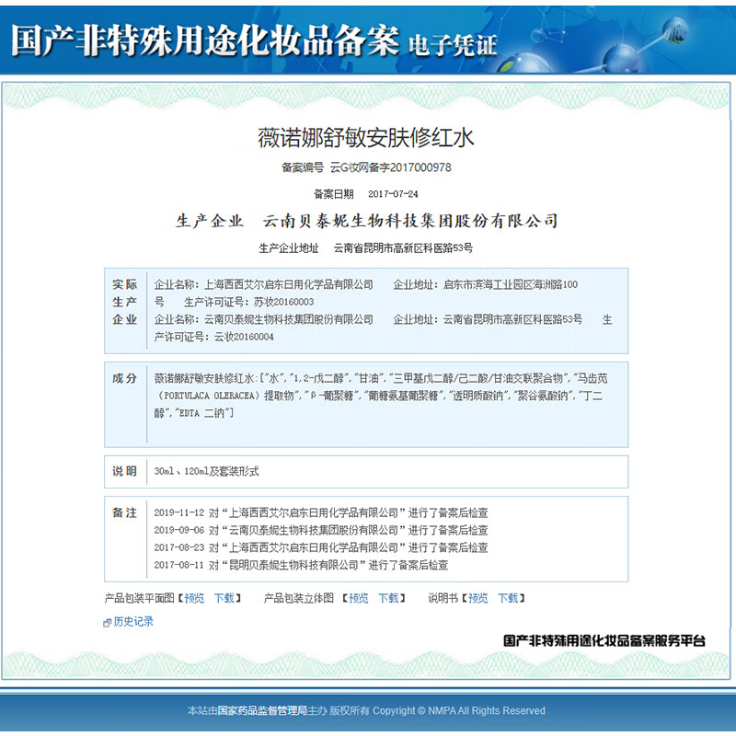Screen dimensions: 736x736
Task: Download the 产品包装立体图
Action: tap(387, 598)
